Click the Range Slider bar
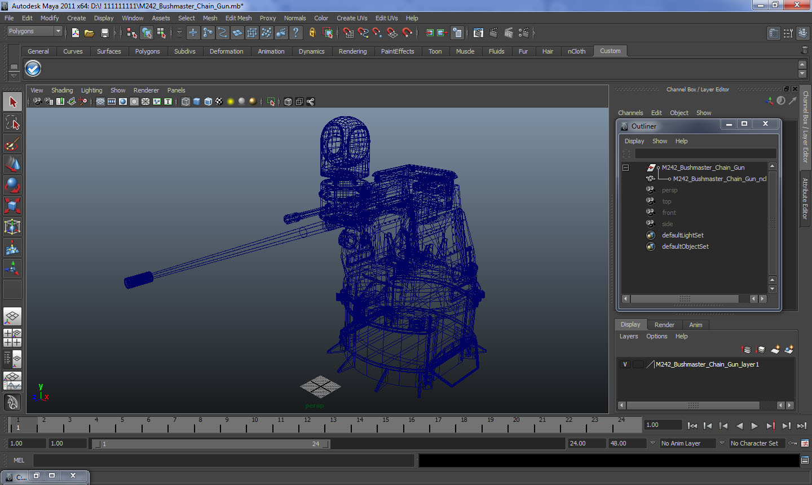Viewport: 812px width, 485px height. pos(211,444)
